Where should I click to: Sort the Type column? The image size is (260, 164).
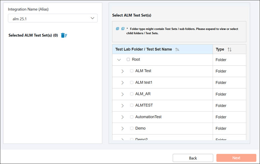click(x=229, y=49)
